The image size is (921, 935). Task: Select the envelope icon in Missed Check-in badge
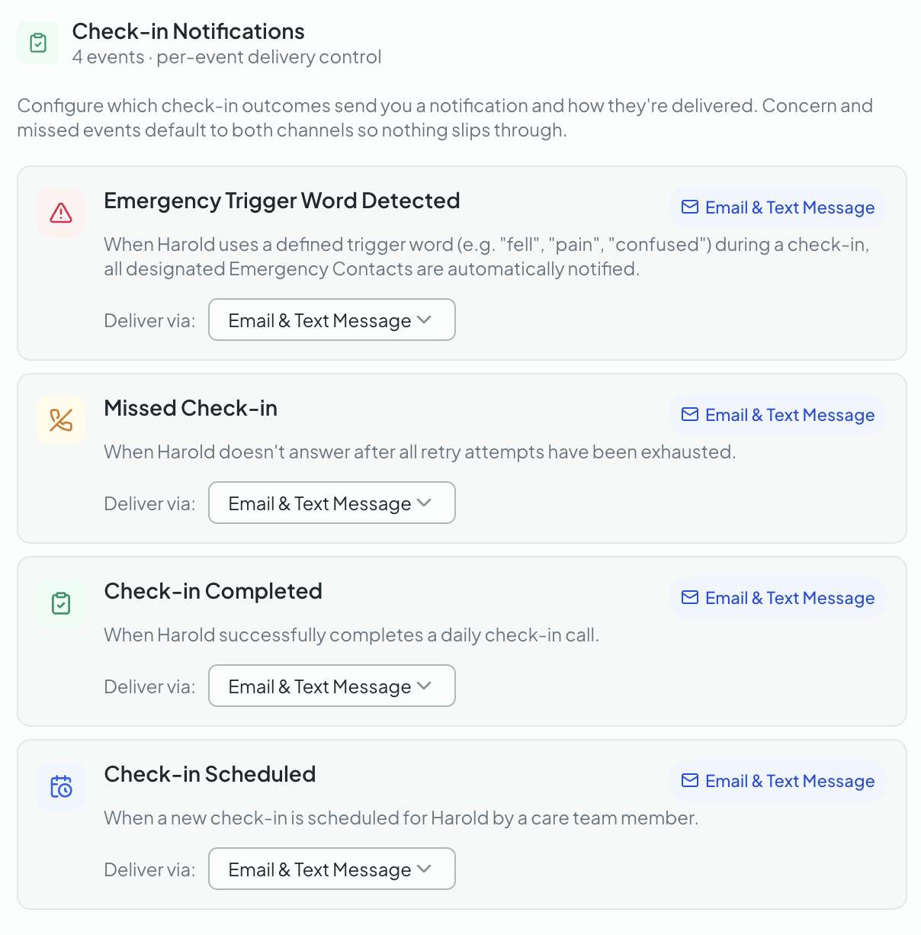tap(690, 414)
